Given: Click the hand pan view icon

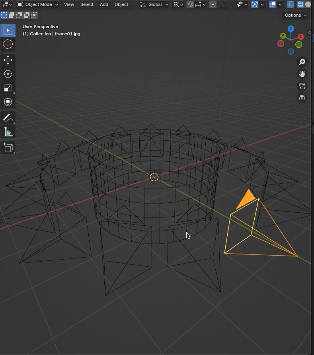Looking at the screenshot, I should [302, 74].
